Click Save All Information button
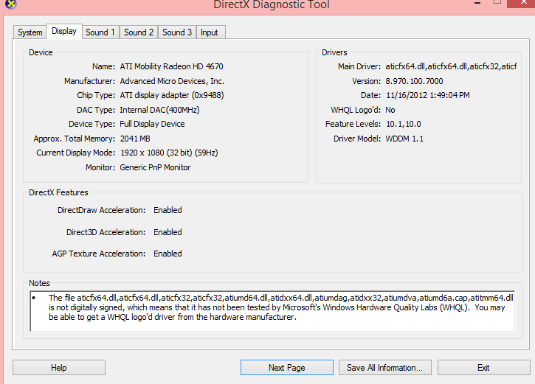Image resolution: width=535 pixels, height=384 pixels. [x=384, y=368]
